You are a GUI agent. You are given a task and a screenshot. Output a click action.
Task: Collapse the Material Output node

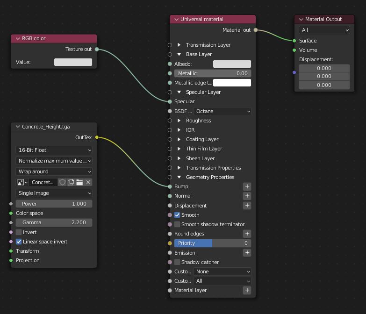tap(301, 19)
